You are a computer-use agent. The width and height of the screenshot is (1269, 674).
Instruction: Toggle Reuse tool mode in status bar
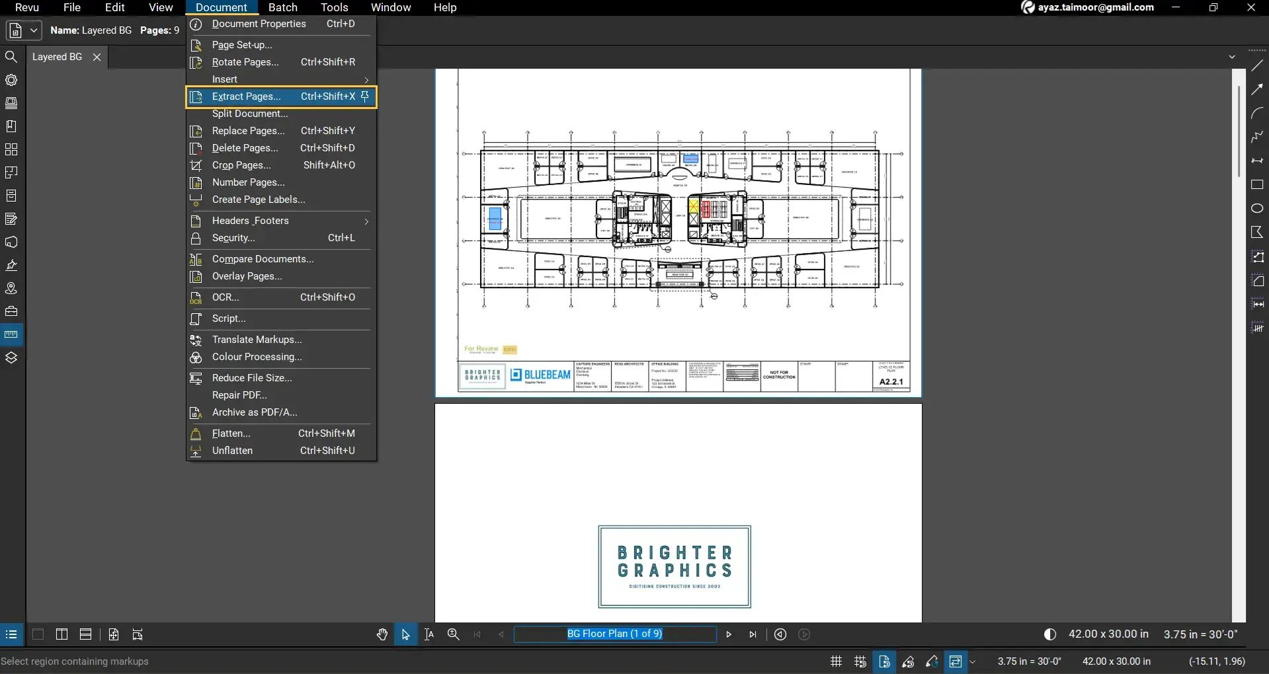932,661
